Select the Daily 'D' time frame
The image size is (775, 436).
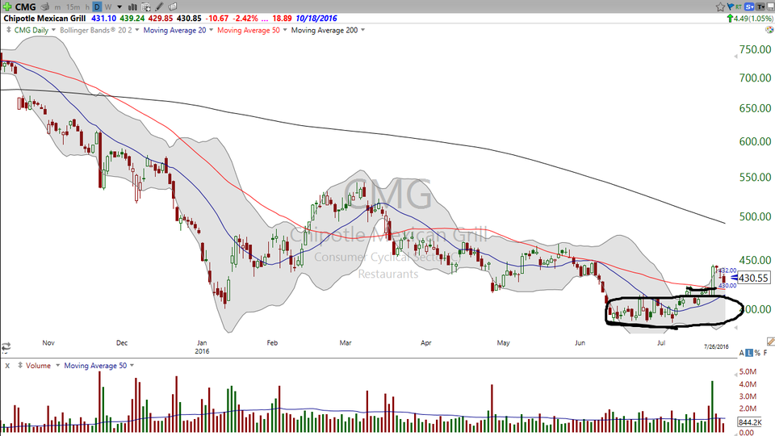coord(97,7)
